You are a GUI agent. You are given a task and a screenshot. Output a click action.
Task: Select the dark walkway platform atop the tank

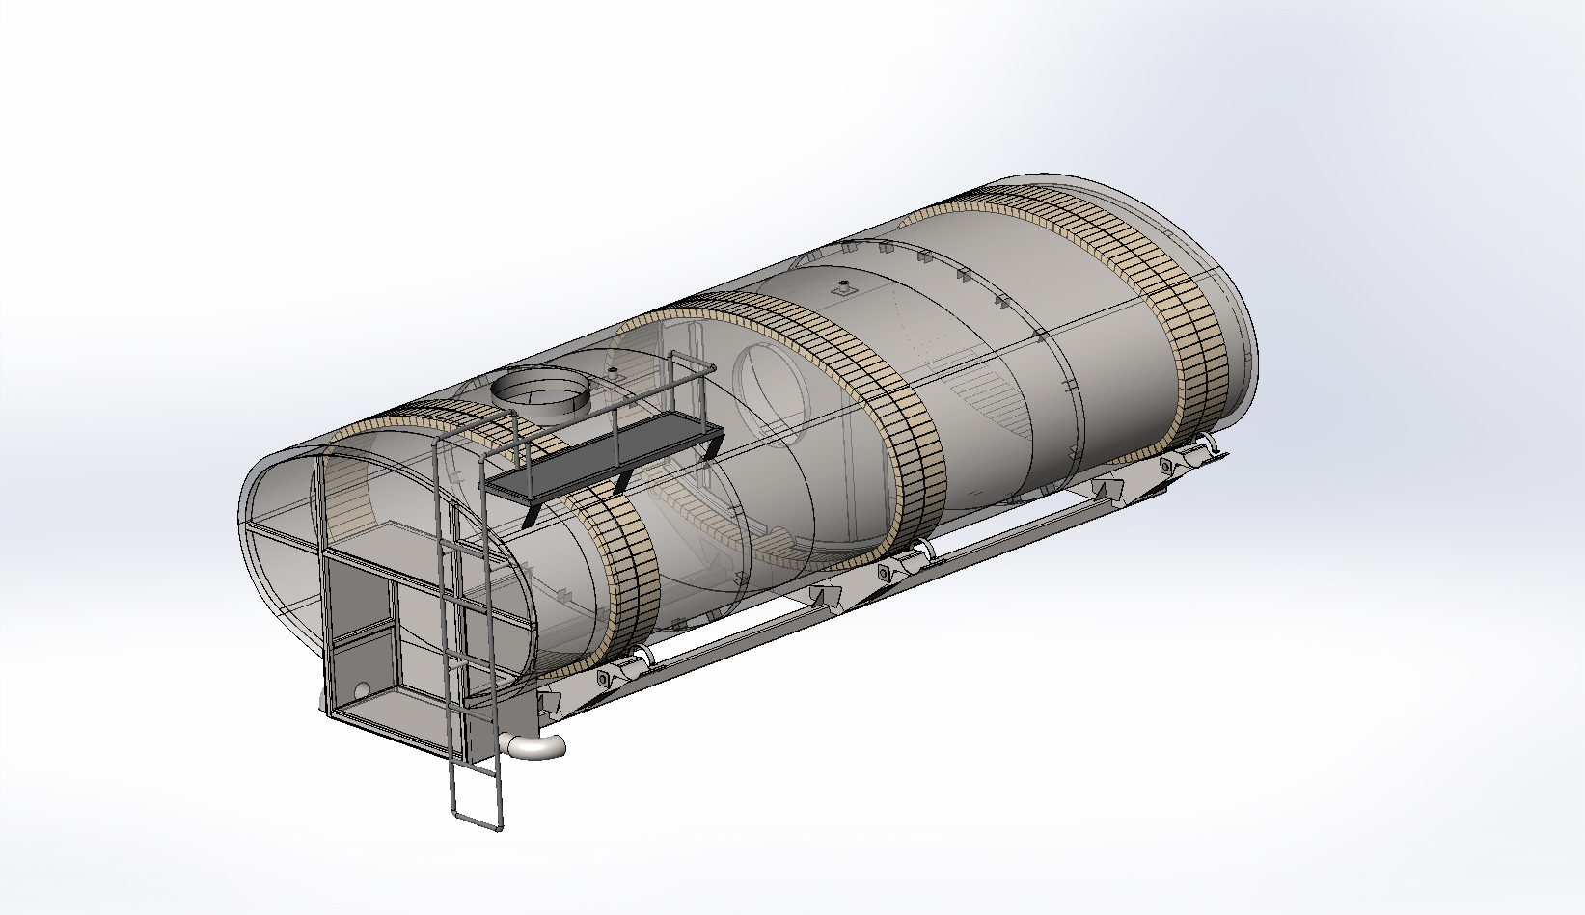click(x=602, y=459)
